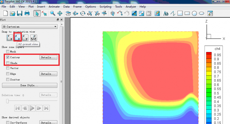Select the square drawing tool

[x=180, y=13]
